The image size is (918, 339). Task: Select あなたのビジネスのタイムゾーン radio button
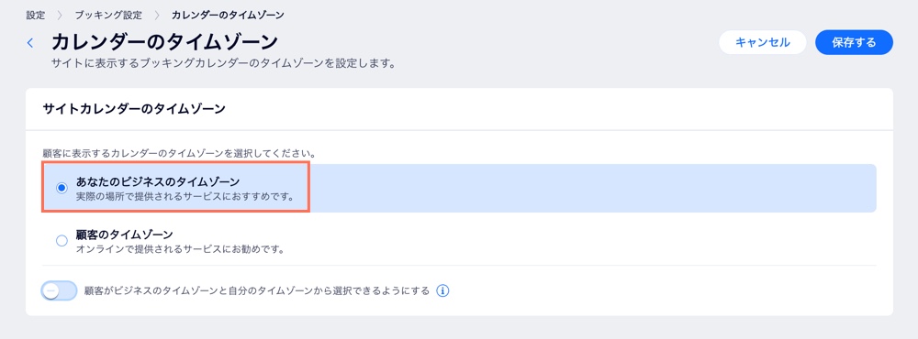(62, 188)
